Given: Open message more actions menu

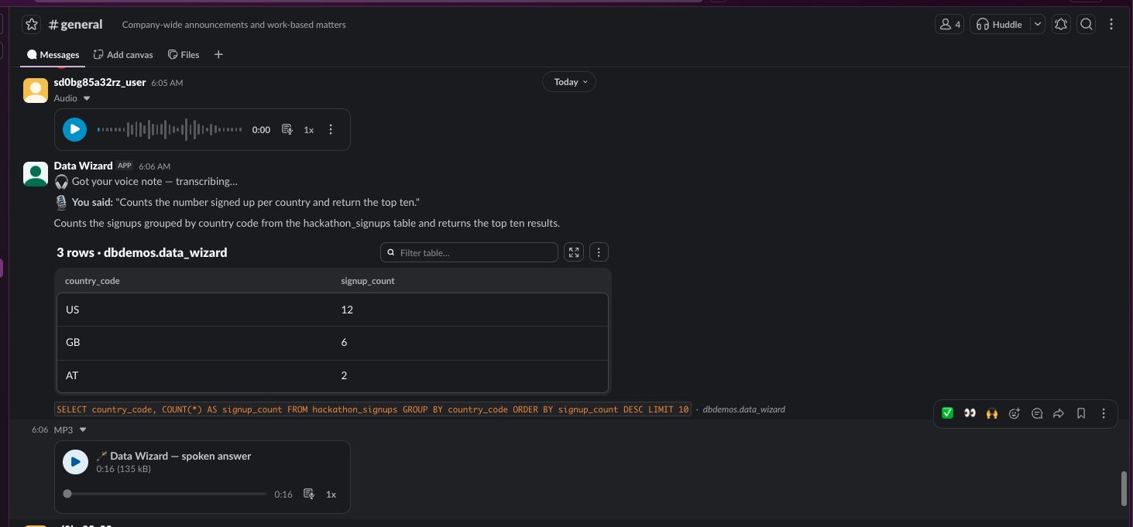Looking at the screenshot, I should (1104, 413).
